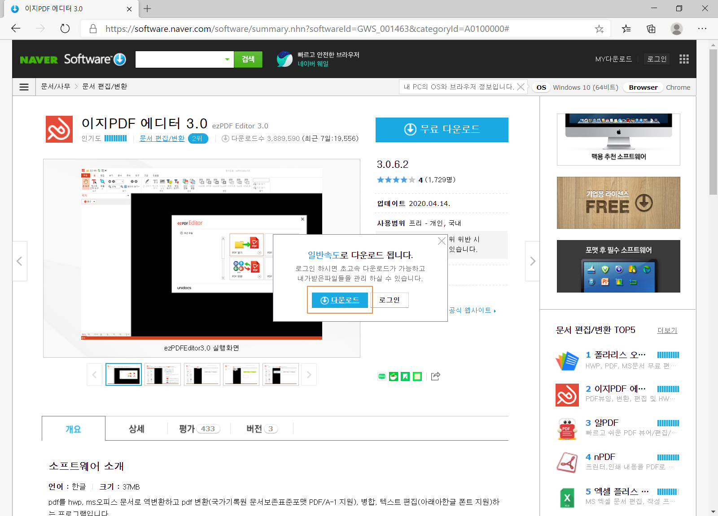Select the first screenshot thumbnail
718x516 pixels.
click(x=123, y=375)
